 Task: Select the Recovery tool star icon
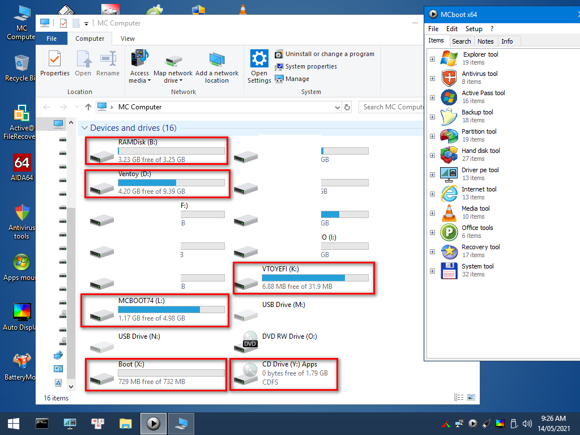[x=449, y=251]
